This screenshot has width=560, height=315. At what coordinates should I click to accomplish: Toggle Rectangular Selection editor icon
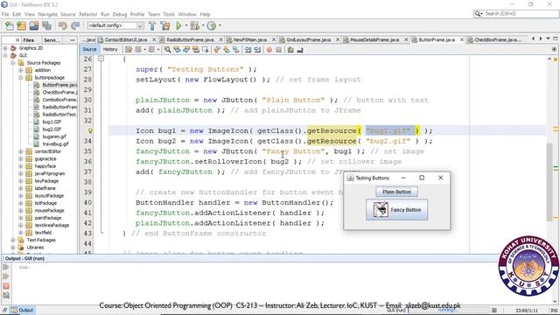[205, 50]
